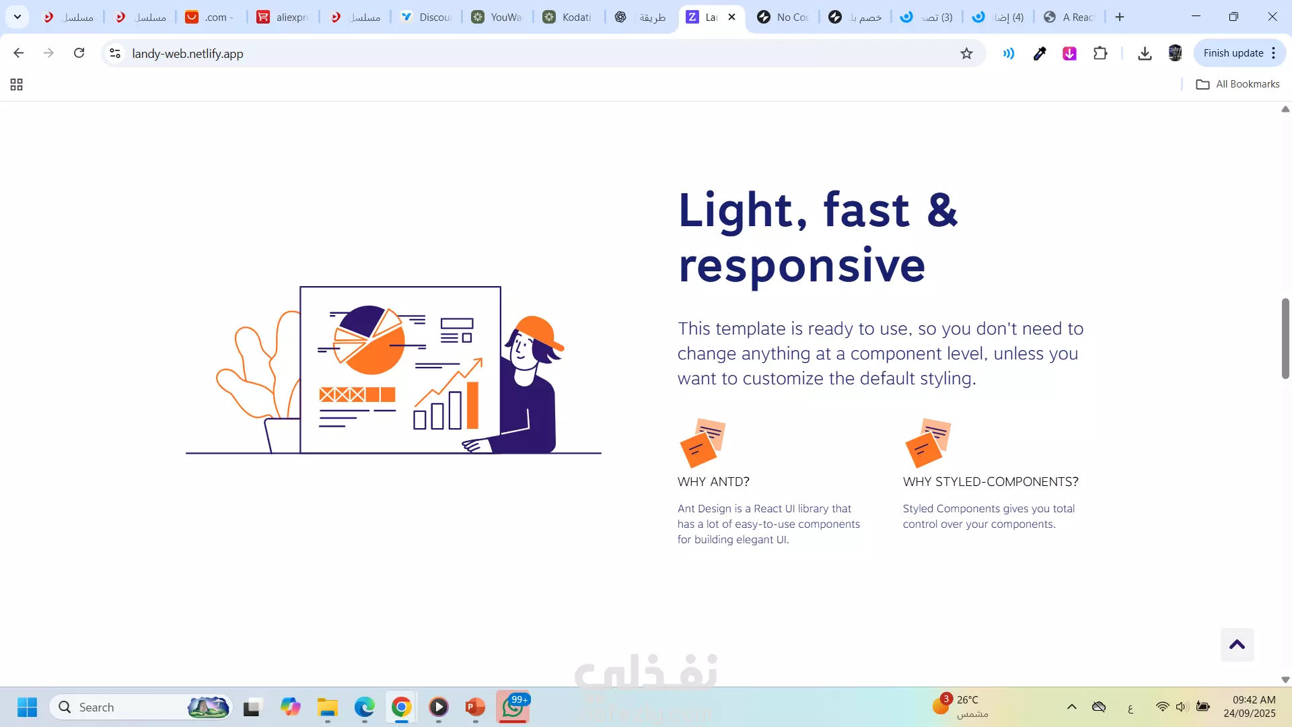This screenshot has height=727, width=1292.
Task: Open the apps grid in bookmarks bar
Action: pyautogui.click(x=17, y=84)
